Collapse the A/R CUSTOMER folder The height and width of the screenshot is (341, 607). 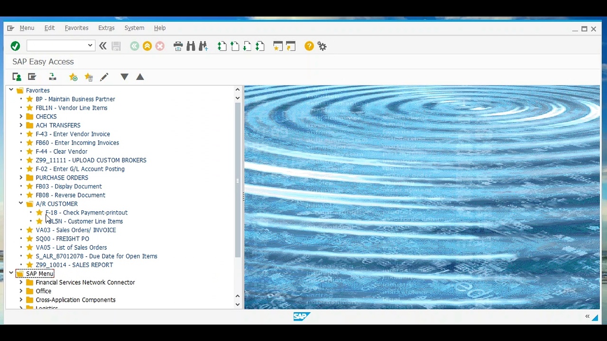click(x=21, y=204)
